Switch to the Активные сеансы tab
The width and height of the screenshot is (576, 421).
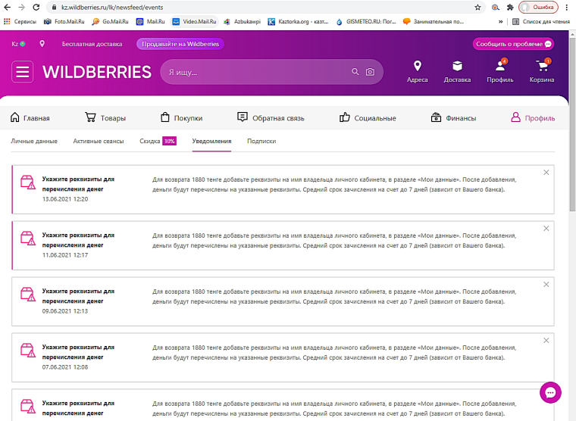(99, 141)
